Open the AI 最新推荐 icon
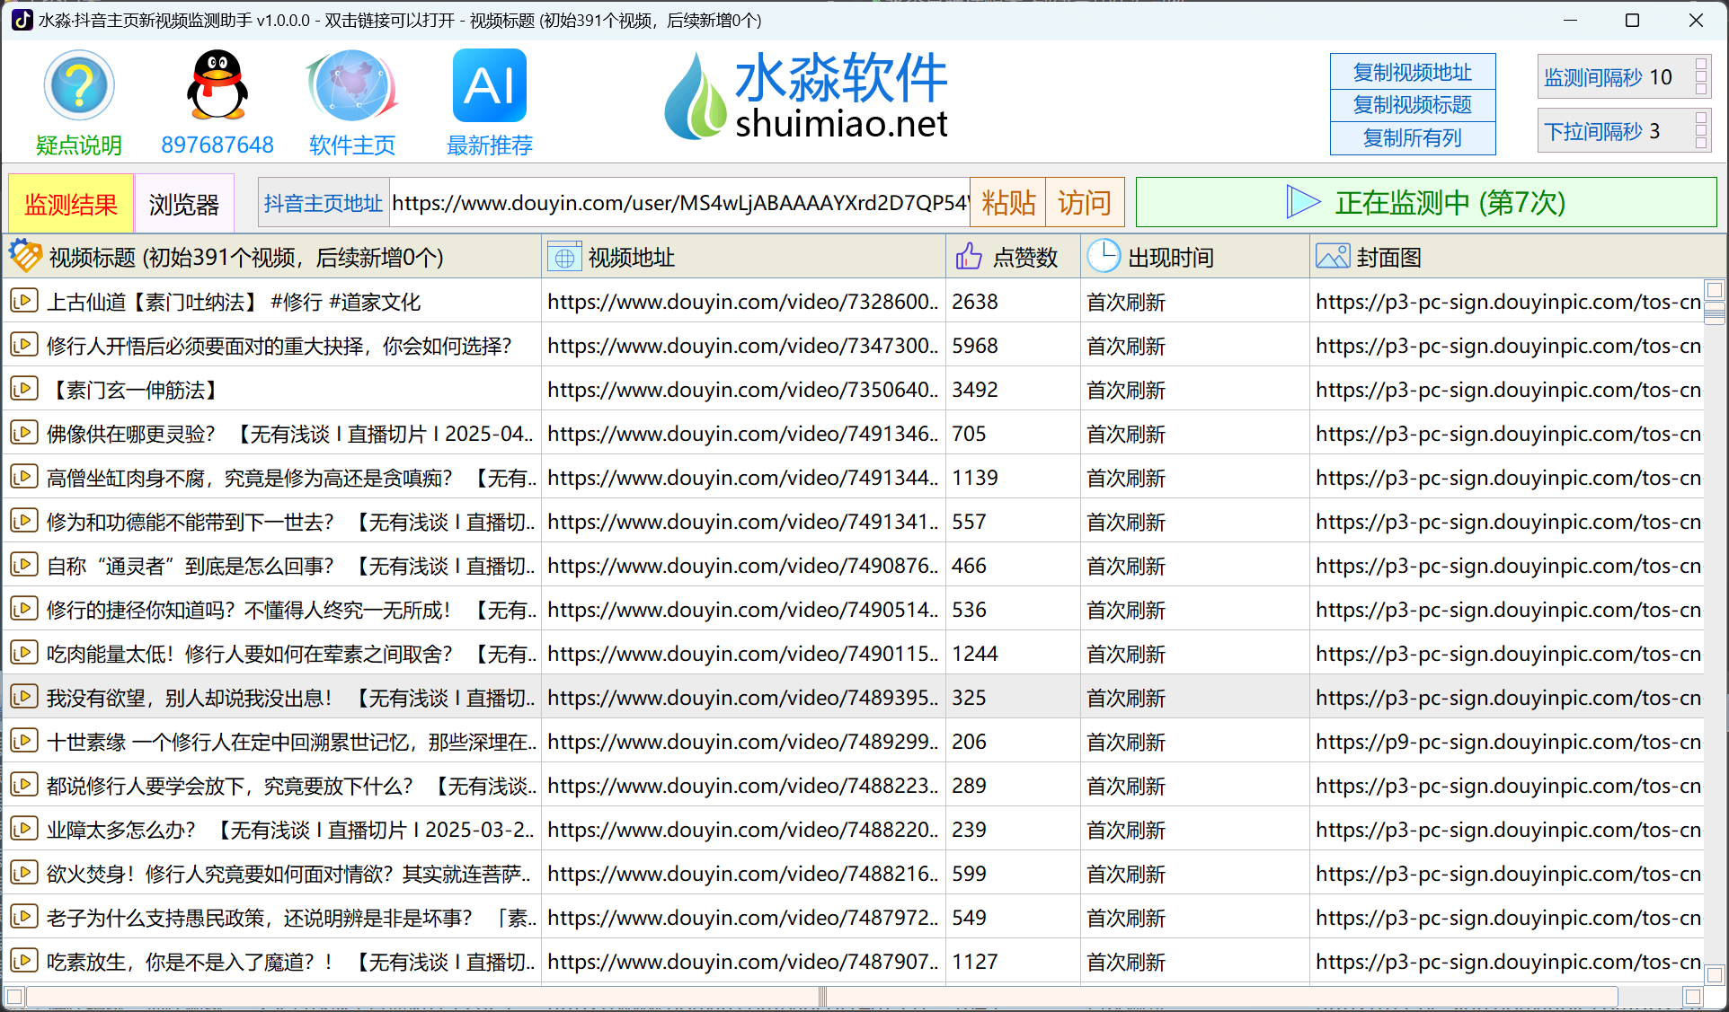This screenshot has width=1729, height=1012. (x=490, y=85)
